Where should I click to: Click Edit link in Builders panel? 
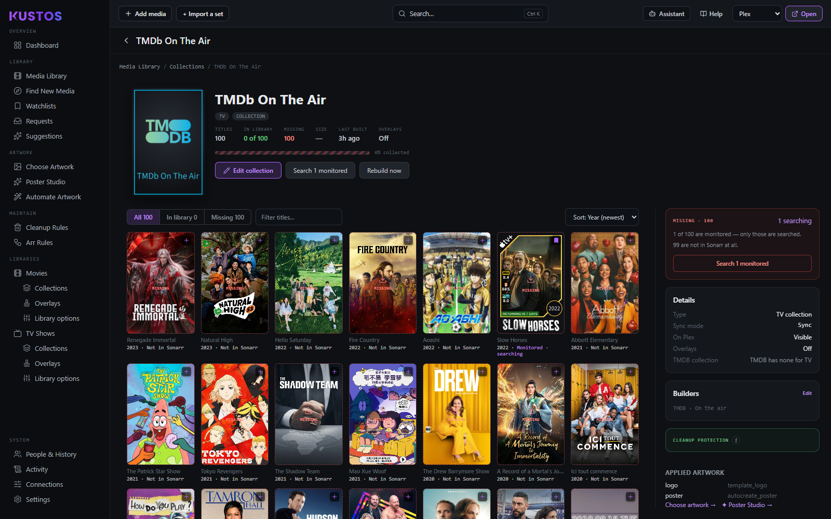[x=807, y=393]
